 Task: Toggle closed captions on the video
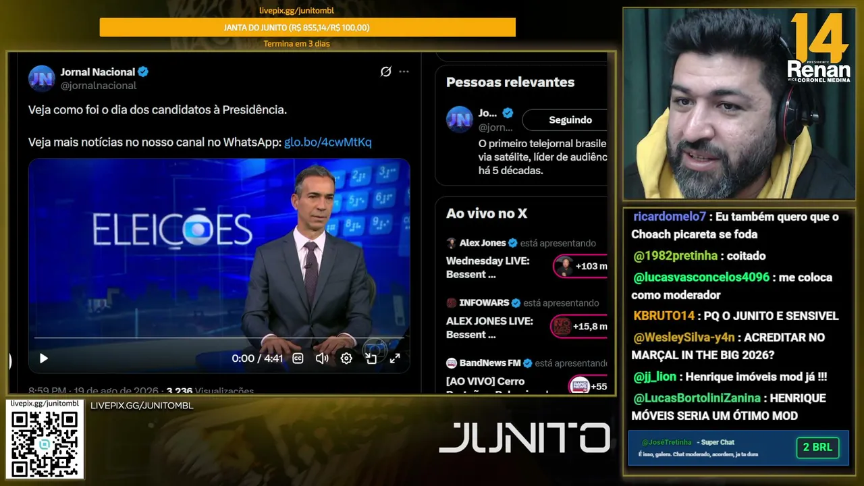[x=298, y=358]
